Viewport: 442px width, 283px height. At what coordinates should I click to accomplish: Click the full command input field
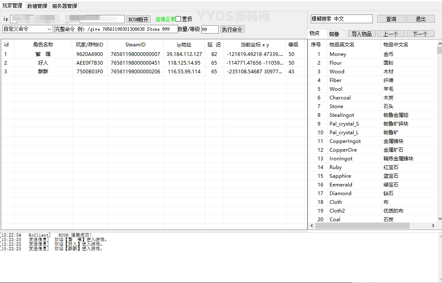pos(115,29)
